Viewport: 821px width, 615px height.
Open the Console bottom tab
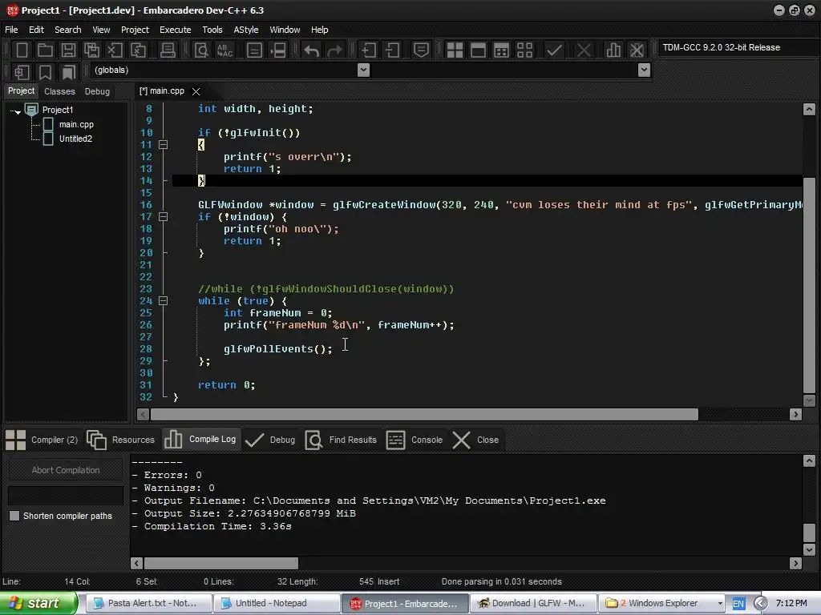(415, 440)
